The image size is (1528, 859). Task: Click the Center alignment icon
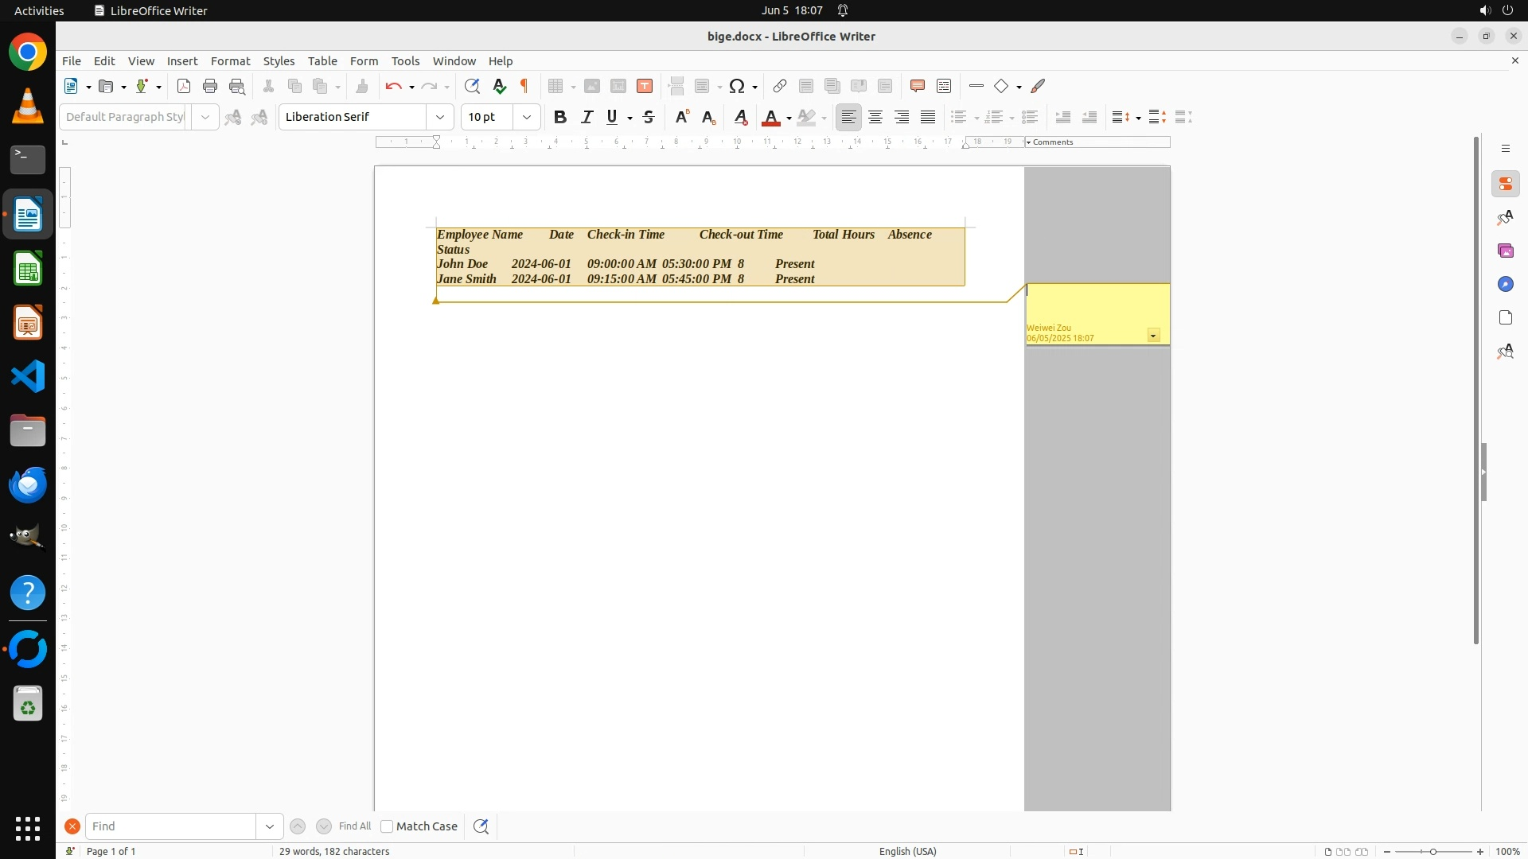875,117
